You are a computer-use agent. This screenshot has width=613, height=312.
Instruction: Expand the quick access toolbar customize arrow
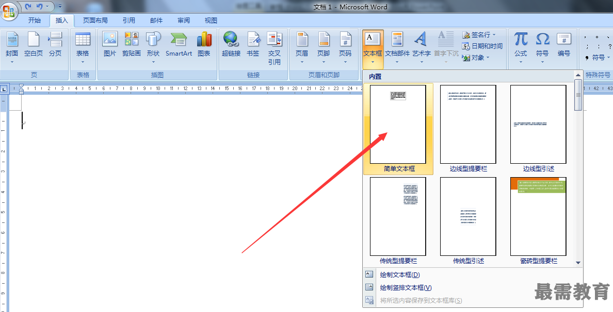click(x=60, y=6)
